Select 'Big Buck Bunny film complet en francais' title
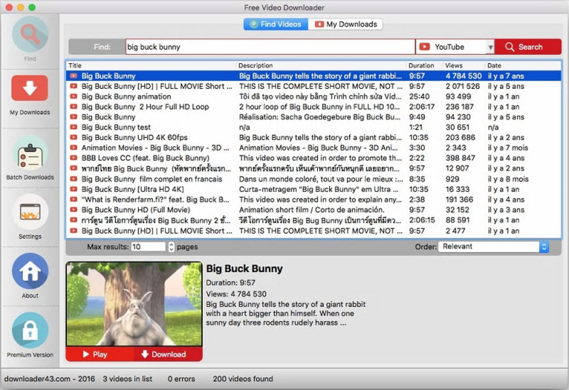Screen dimensions: 569x390 pyautogui.click(x=152, y=179)
